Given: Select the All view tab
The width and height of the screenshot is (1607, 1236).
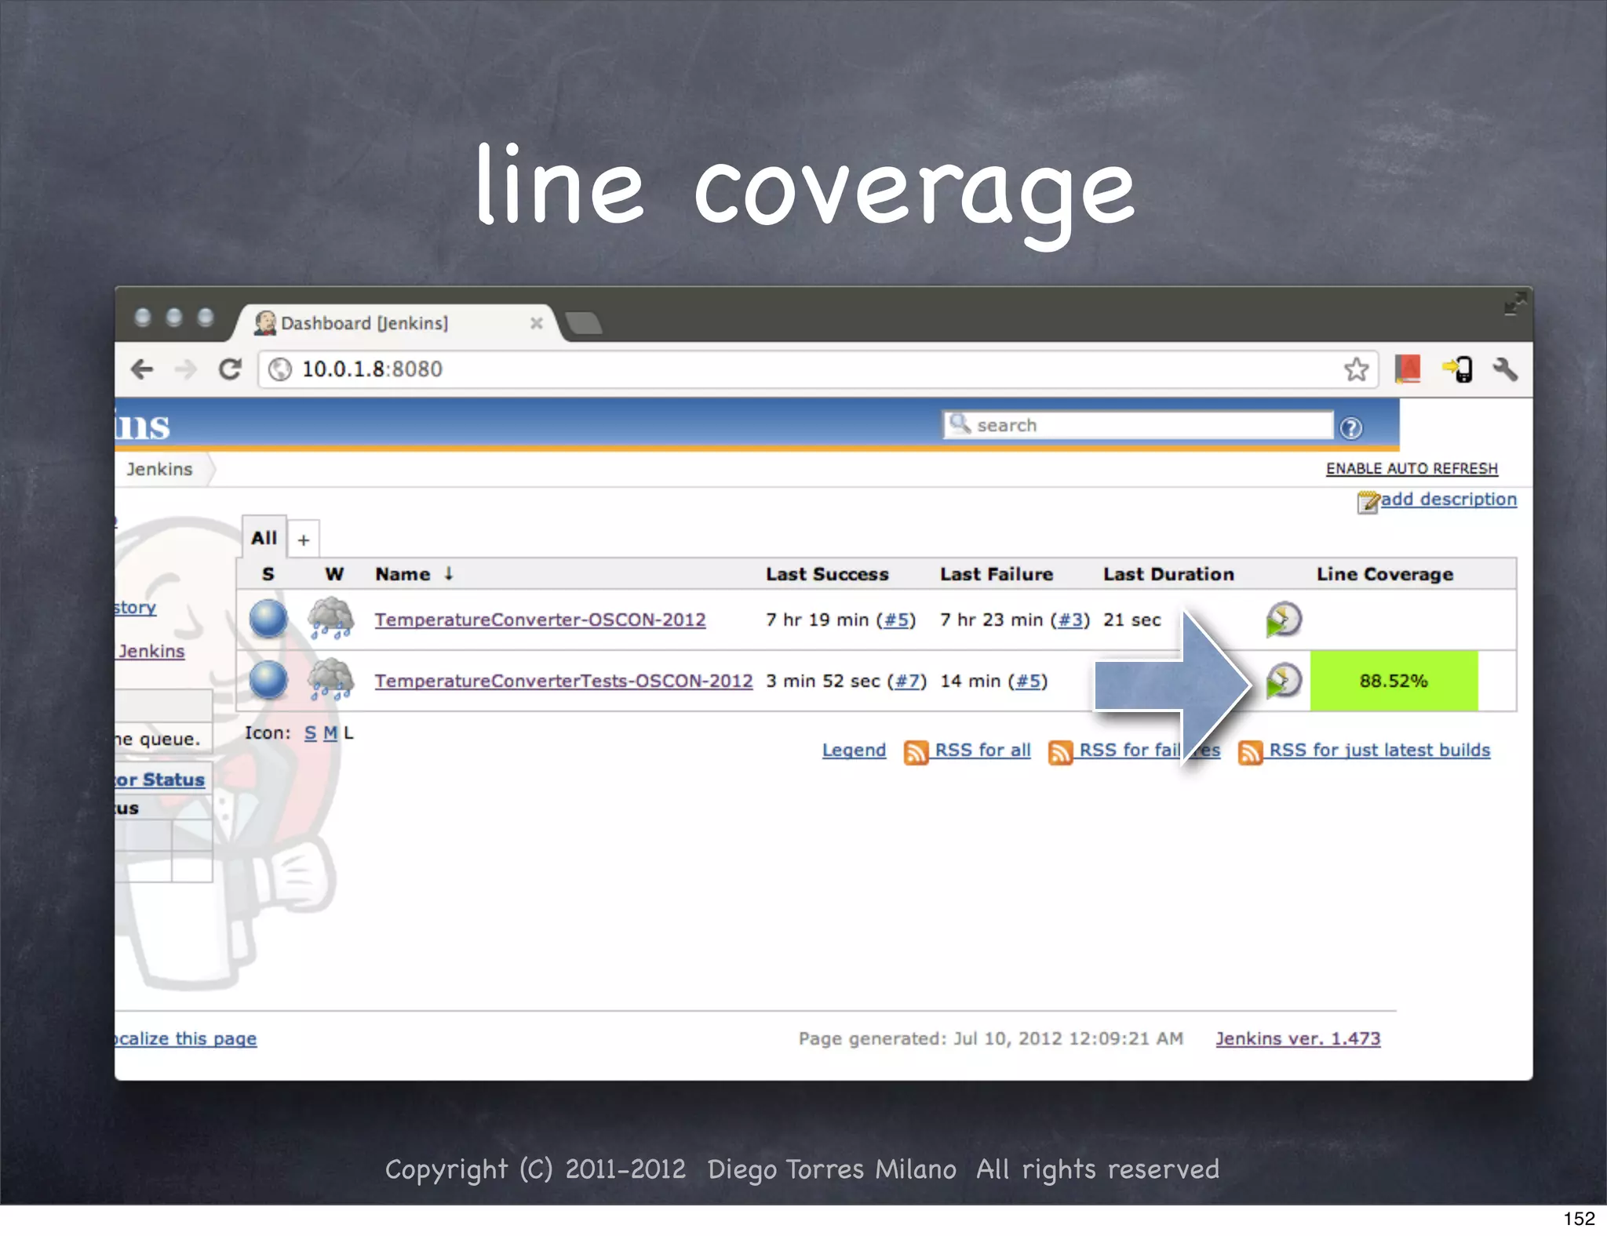Looking at the screenshot, I should [x=264, y=538].
